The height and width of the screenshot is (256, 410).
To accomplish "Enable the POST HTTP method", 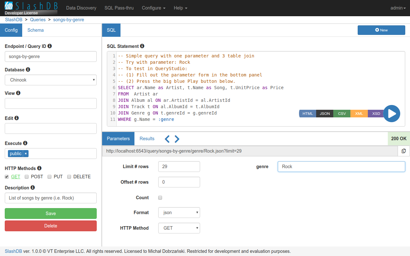I will click(26, 177).
